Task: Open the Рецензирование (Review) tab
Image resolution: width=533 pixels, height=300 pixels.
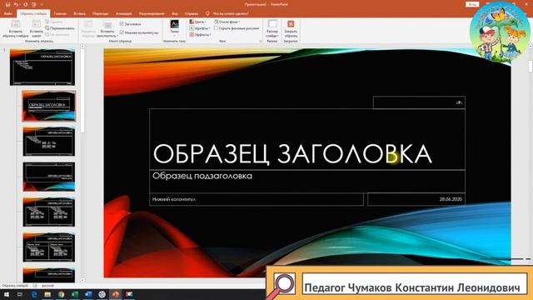Action: point(152,13)
